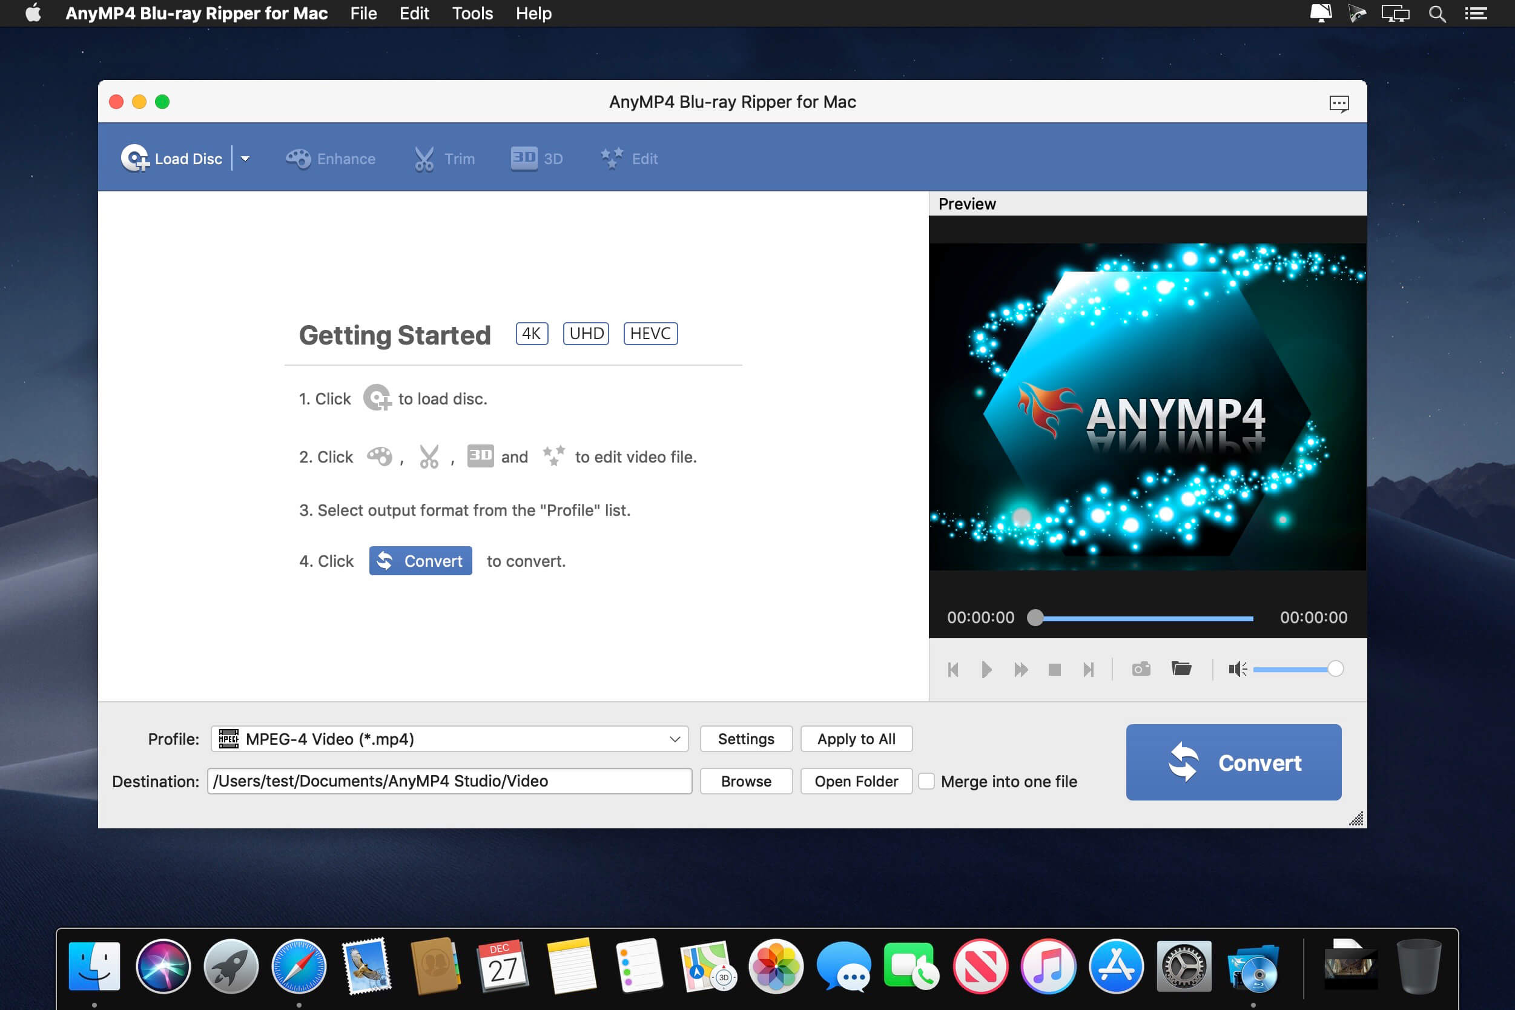The width and height of the screenshot is (1515, 1010).
Task: Open the Help menu
Action: [533, 13]
